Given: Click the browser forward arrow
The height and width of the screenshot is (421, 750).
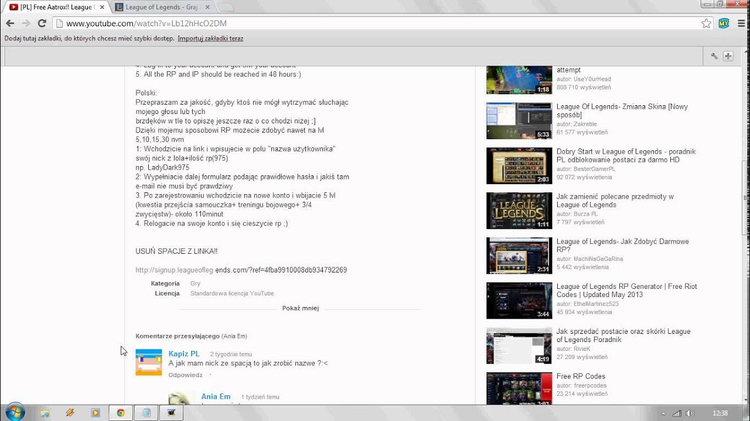Looking at the screenshot, I should (x=26, y=23).
